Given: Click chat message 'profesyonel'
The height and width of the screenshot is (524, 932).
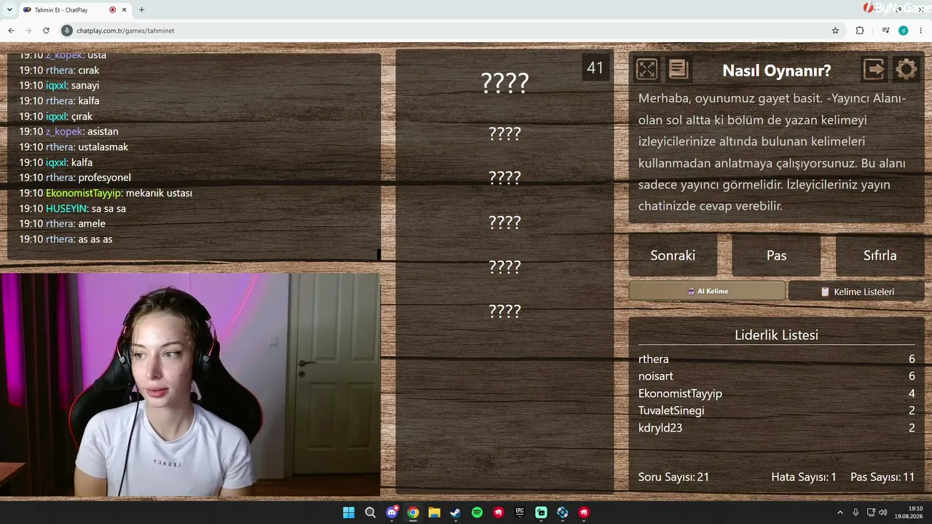Looking at the screenshot, I should click(105, 178).
